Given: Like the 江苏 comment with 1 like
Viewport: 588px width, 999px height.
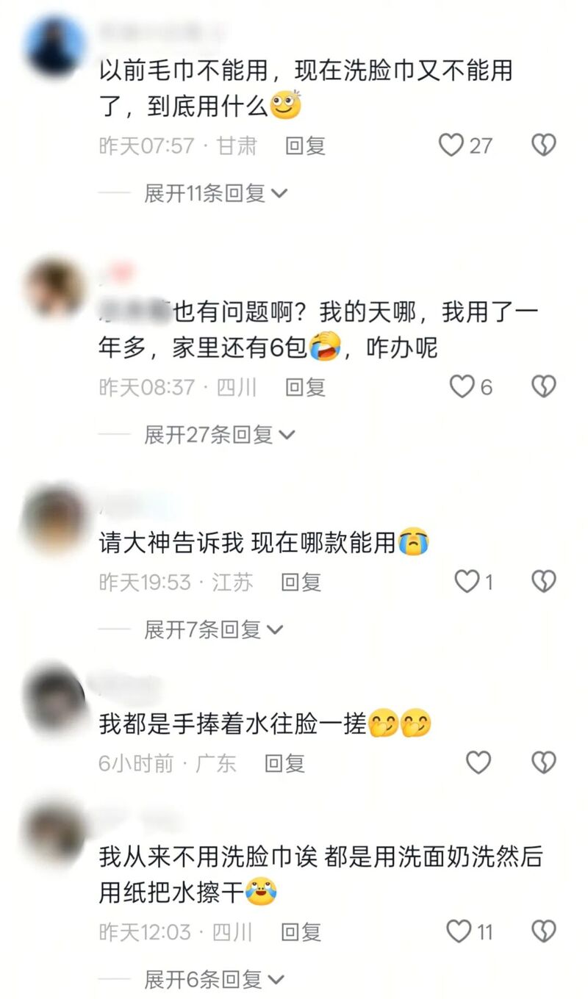Looking at the screenshot, I should click(x=467, y=582).
